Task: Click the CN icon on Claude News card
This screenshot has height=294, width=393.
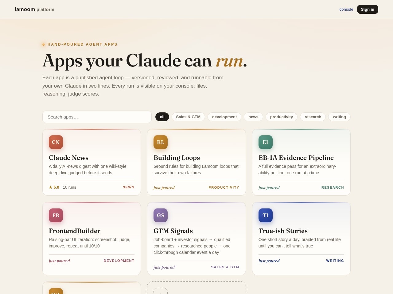Action: [x=56, y=142]
